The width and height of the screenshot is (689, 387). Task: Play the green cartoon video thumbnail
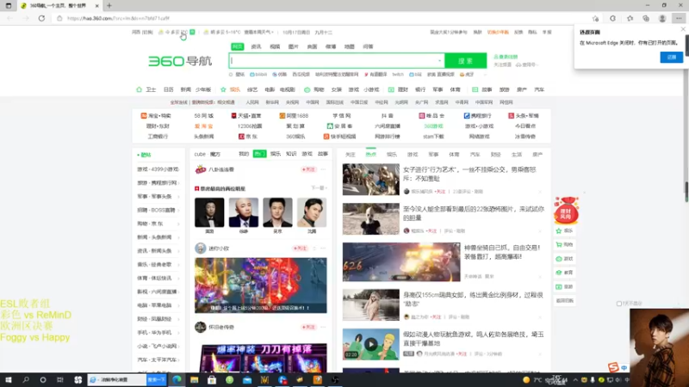coord(371,344)
